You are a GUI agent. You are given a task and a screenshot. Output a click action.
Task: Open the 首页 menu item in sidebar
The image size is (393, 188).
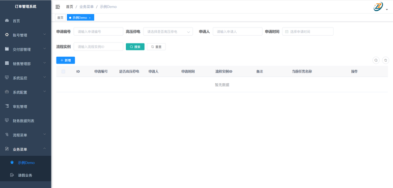tap(26, 21)
